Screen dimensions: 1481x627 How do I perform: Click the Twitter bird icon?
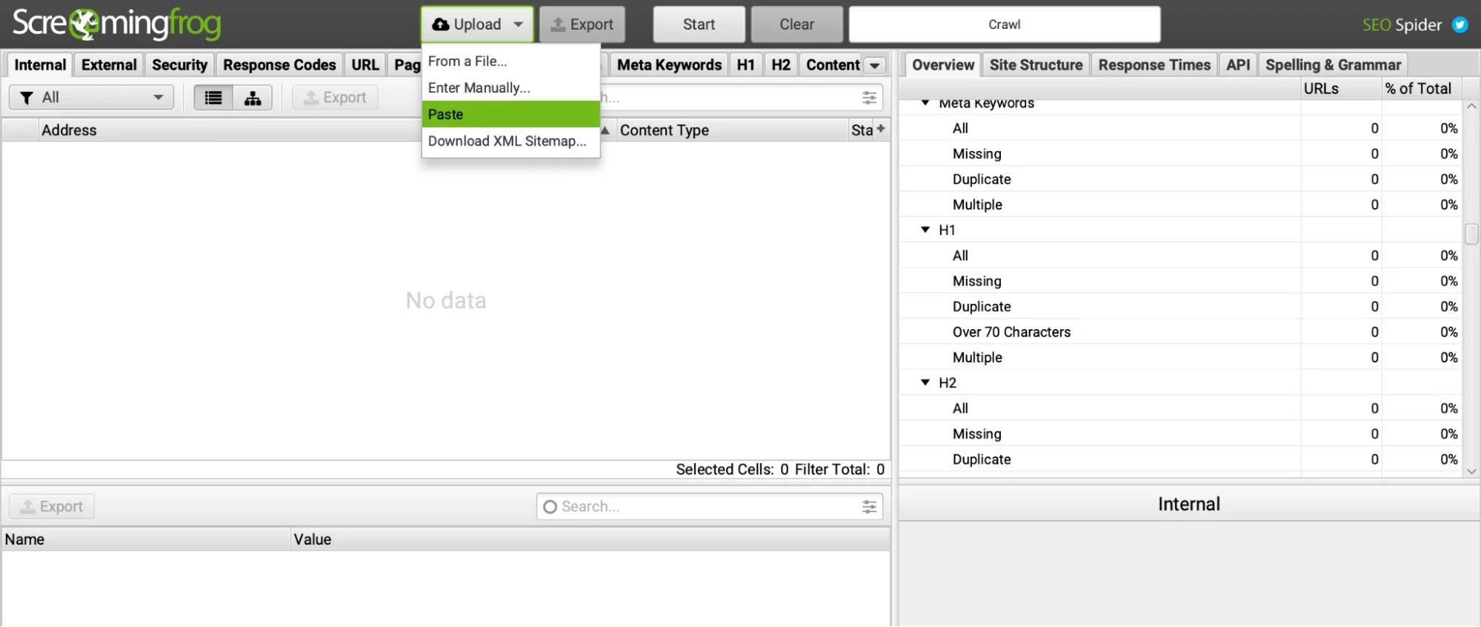[1460, 24]
